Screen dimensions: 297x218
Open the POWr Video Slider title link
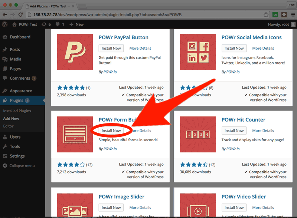244,197
